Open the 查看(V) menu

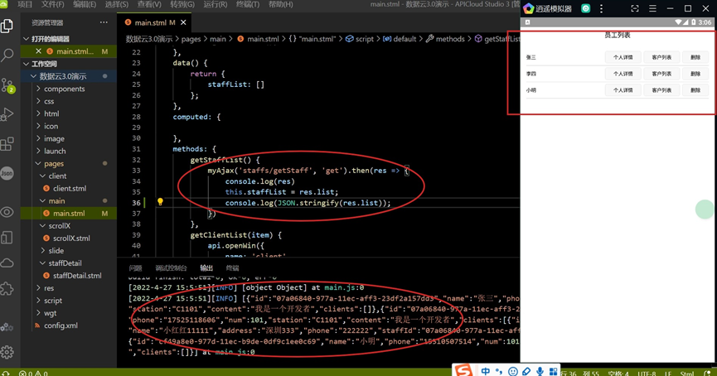click(x=149, y=4)
